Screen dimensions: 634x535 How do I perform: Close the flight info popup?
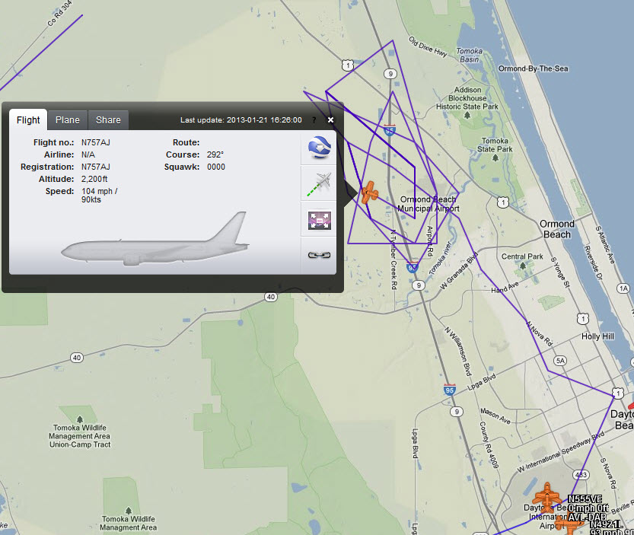coord(330,120)
